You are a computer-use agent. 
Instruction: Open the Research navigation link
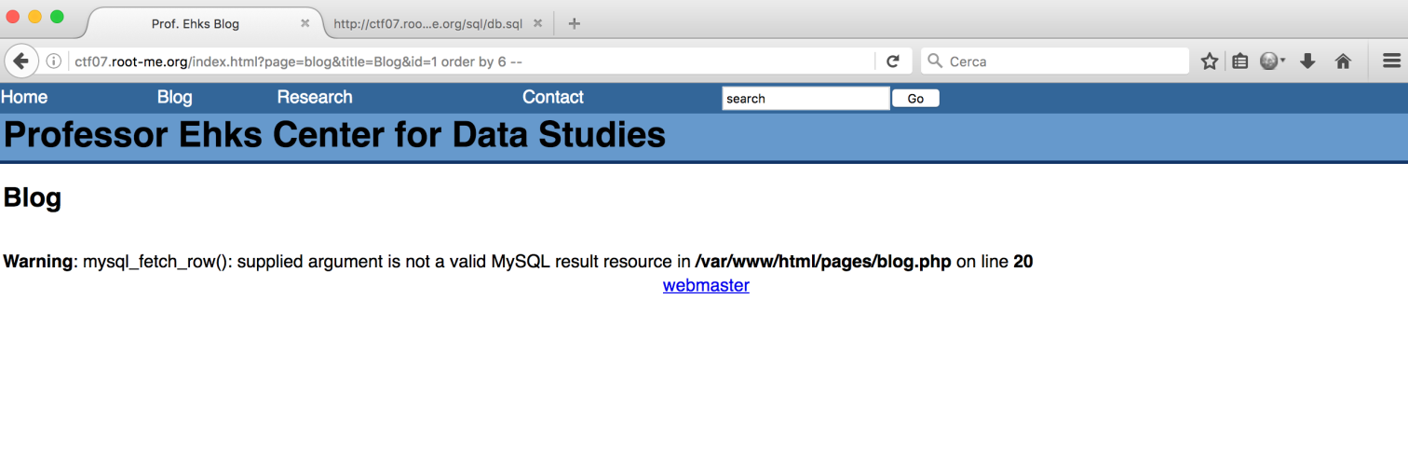[315, 97]
